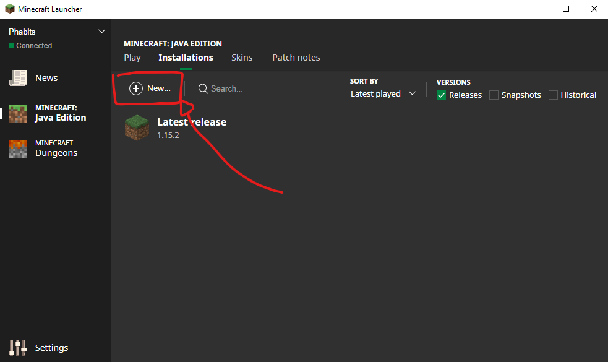Close the Minecraft Launcher window
The image size is (608, 362).
tap(594, 9)
